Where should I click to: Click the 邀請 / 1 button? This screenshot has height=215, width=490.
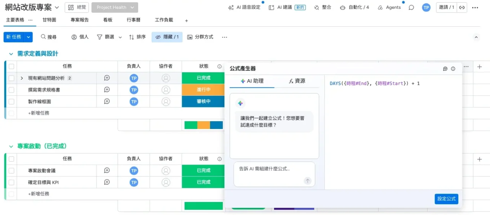pyautogui.click(x=446, y=7)
